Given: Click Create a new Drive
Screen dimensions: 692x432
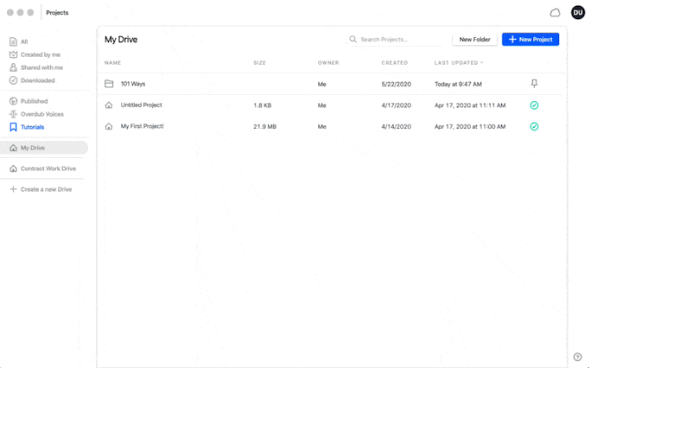Looking at the screenshot, I should (46, 189).
